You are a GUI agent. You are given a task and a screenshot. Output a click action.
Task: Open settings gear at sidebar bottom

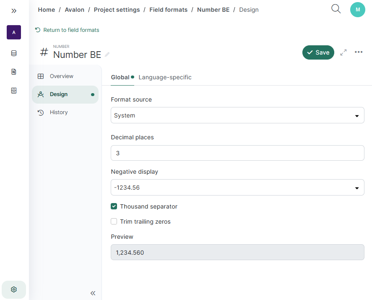[x=14, y=290]
